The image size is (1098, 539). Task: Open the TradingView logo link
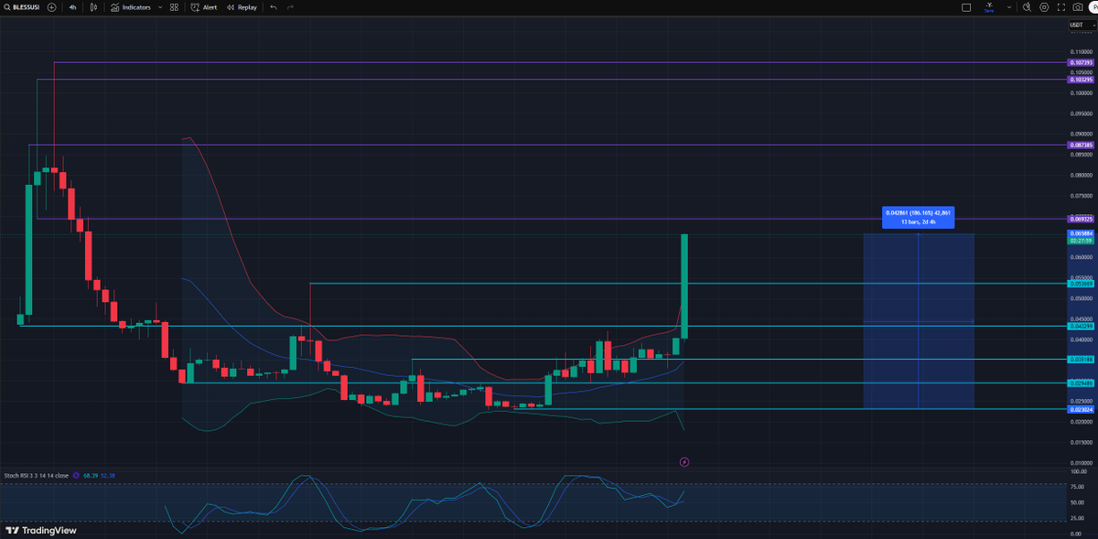click(40, 530)
